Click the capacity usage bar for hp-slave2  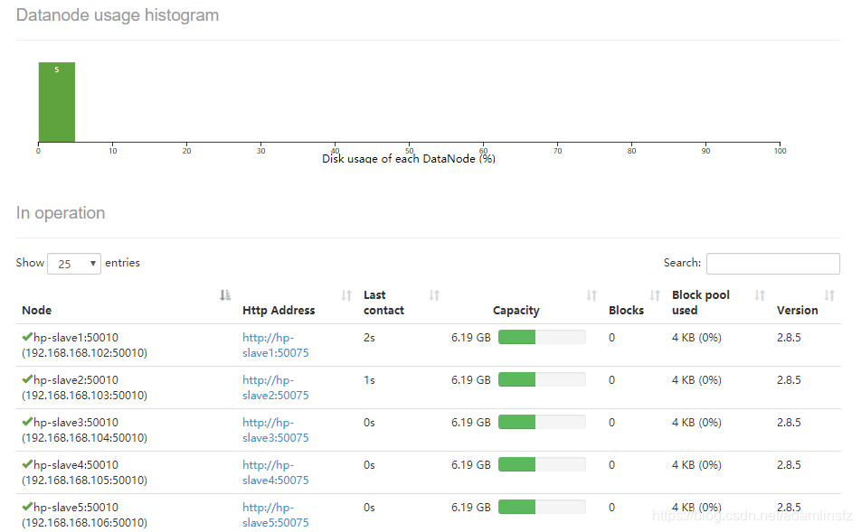point(542,379)
